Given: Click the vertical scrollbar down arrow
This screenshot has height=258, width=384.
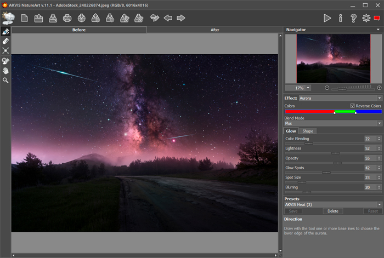Looking at the screenshot, I should point(280,251).
